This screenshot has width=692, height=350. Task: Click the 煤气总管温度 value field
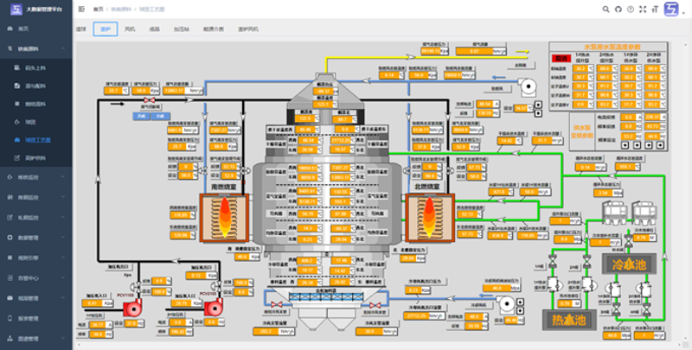coord(112,91)
